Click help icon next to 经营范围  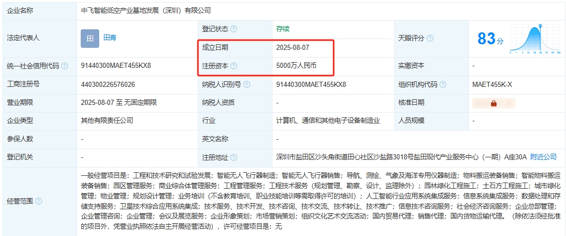(39, 202)
